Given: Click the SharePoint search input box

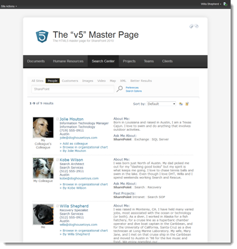Looking at the screenshot, I should 73,89.
